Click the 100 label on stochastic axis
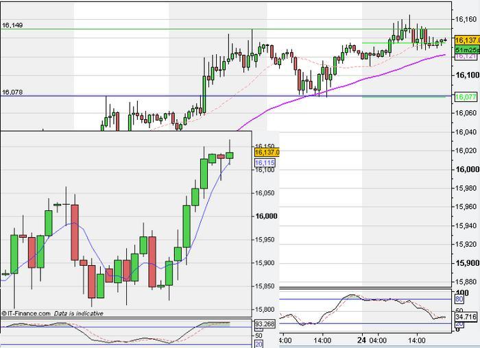Image resolution: width=480 pixels, height=348 pixels. 462,293
